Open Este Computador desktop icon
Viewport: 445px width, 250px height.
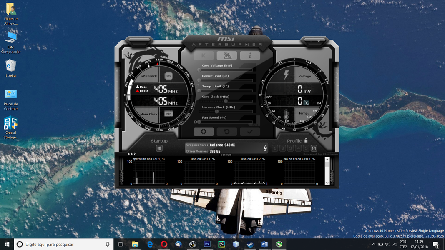[11, 42]
